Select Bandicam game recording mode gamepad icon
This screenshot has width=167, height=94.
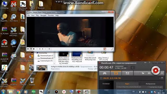click(105, 73)
